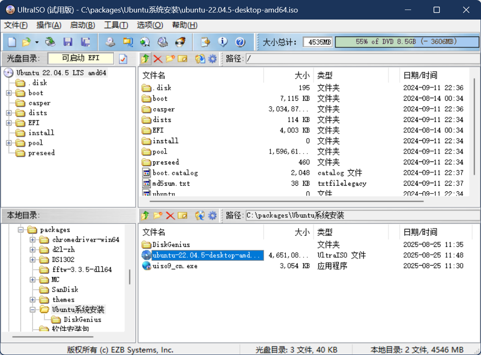The width and height of the screenshot is (481, 355).
Task: Sort local file list by 大小 column header
Action: pos(288,232)
